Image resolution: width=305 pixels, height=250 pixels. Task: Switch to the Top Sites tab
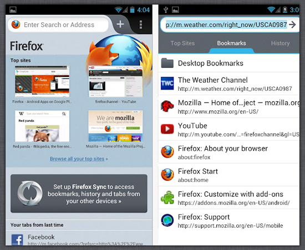point(182,43)
